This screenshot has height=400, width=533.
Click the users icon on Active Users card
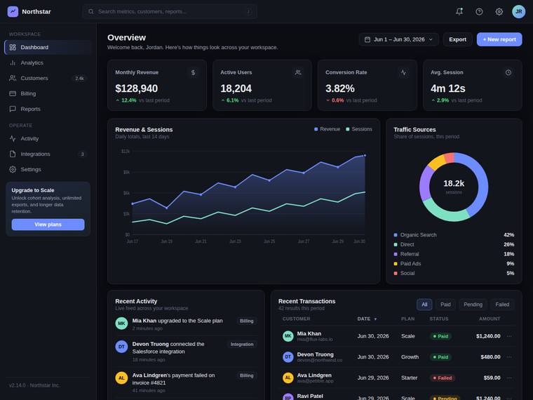[298, 72]
